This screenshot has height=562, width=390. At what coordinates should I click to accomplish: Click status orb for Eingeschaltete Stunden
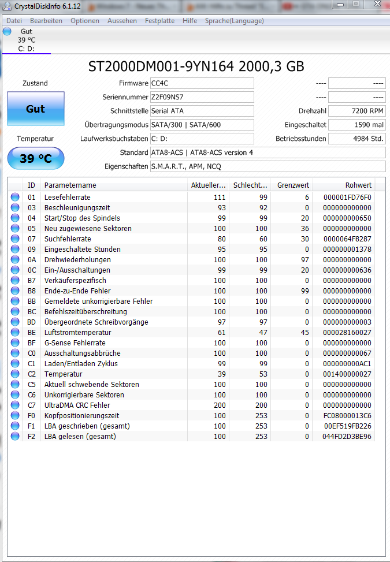point(15,249)
